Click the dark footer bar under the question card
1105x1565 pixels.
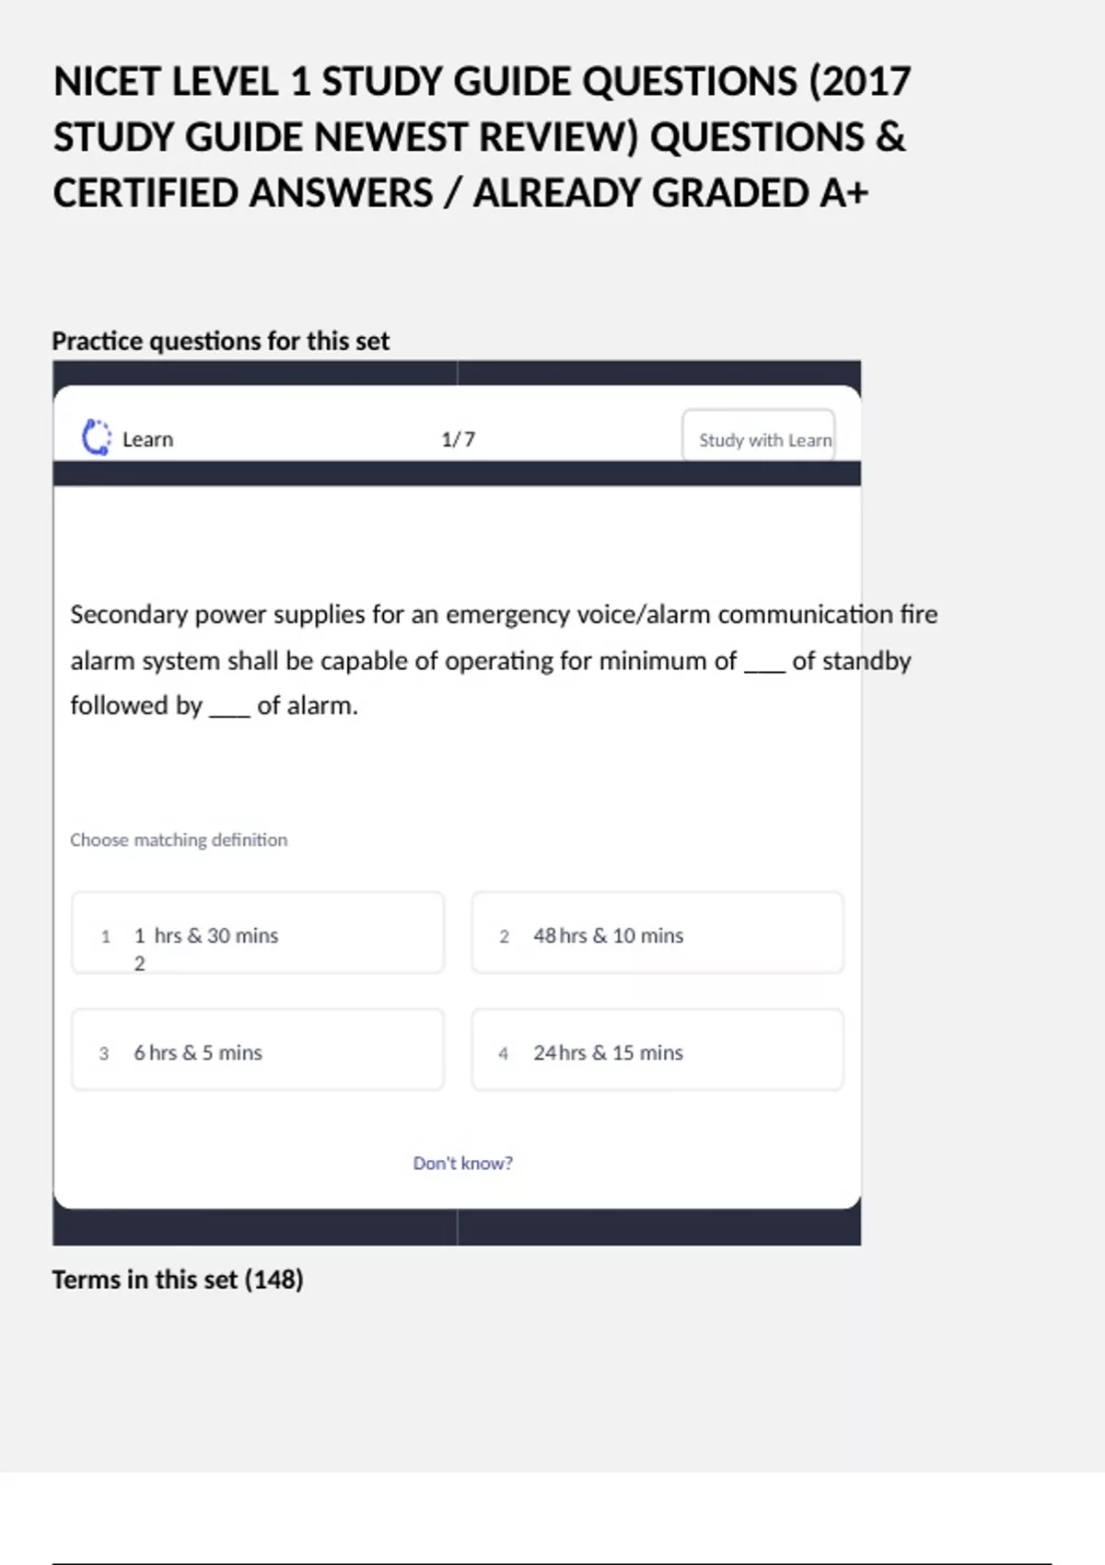coord(457,1228)
